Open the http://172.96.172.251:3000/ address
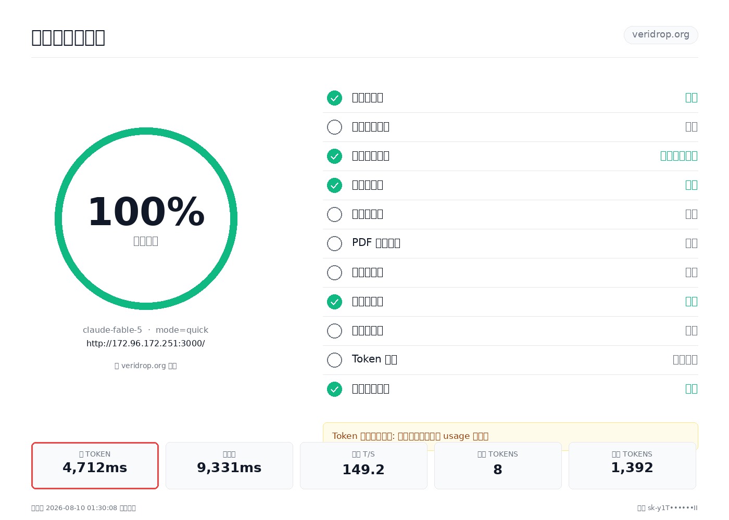729x520 pixels. coord(146,343)
